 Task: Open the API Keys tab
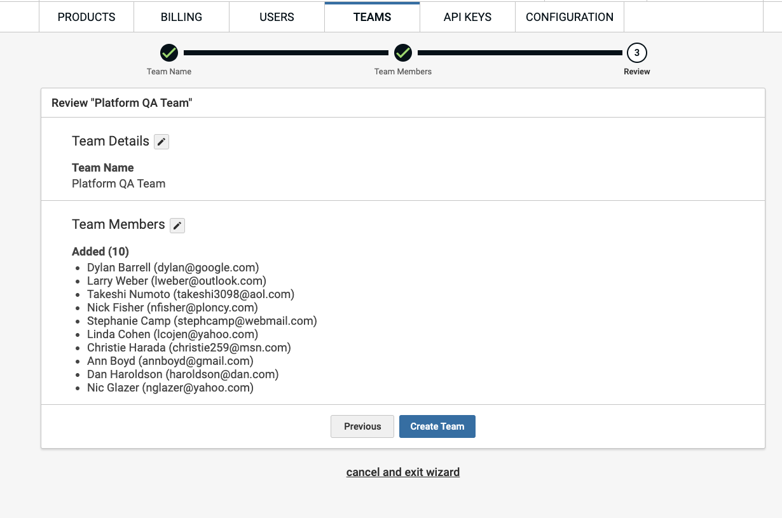coord(467,17)
